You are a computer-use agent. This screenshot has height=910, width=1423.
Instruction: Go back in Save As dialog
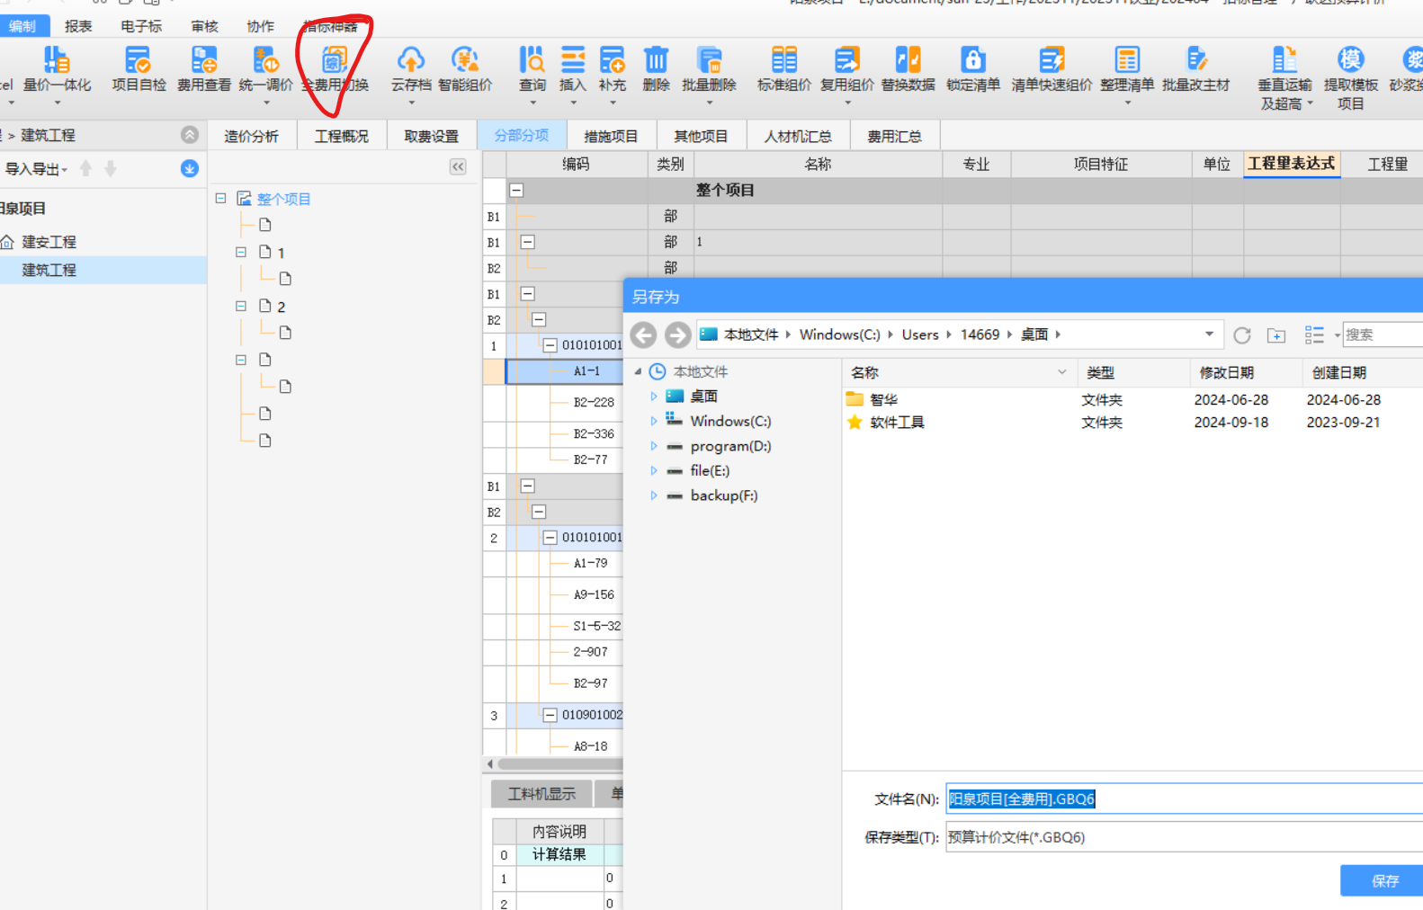(643, 335)
